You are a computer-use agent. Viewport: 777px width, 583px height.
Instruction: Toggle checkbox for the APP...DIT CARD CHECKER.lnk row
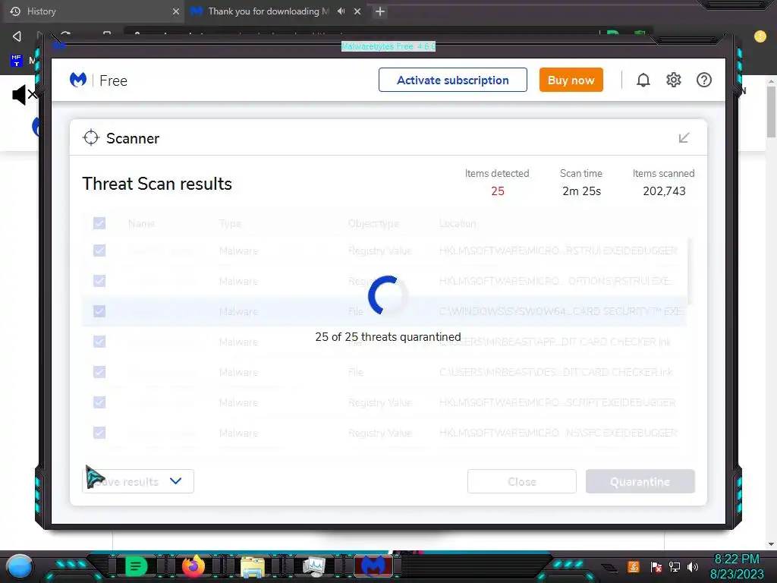99,342
